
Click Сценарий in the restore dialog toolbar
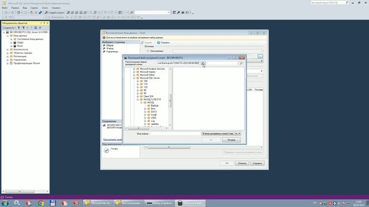(146, 43)
